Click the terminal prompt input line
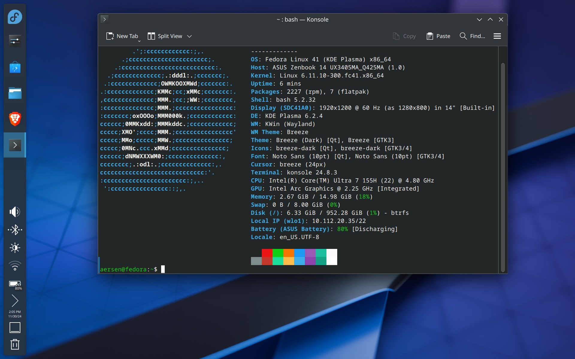 coord(298,269)
